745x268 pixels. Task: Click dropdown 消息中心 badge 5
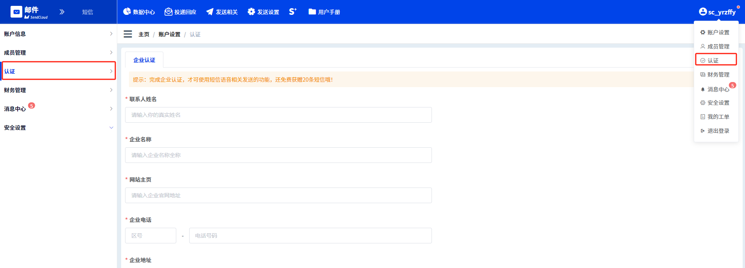732,85
